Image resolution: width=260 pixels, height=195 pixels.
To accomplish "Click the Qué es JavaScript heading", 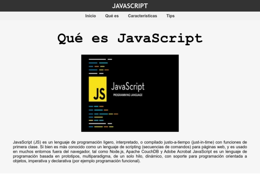I will tap(130, 39).
